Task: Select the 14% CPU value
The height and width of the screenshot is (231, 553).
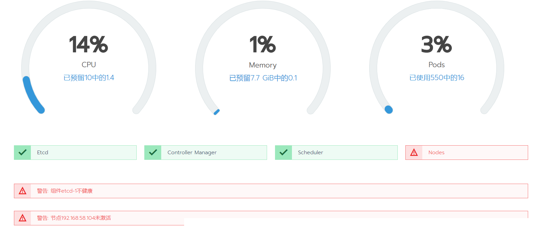Action: click(89, 44)
